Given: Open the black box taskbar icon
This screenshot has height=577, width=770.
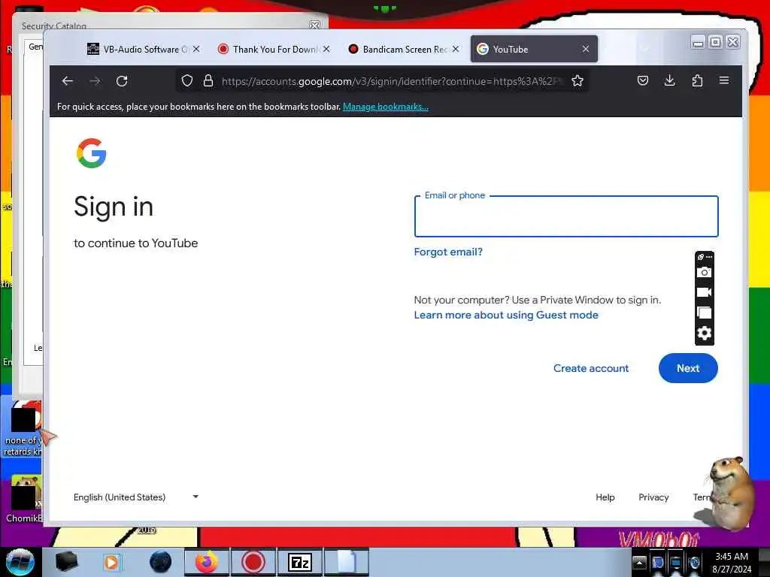Looking at the screenshot, I should (66, 562).
